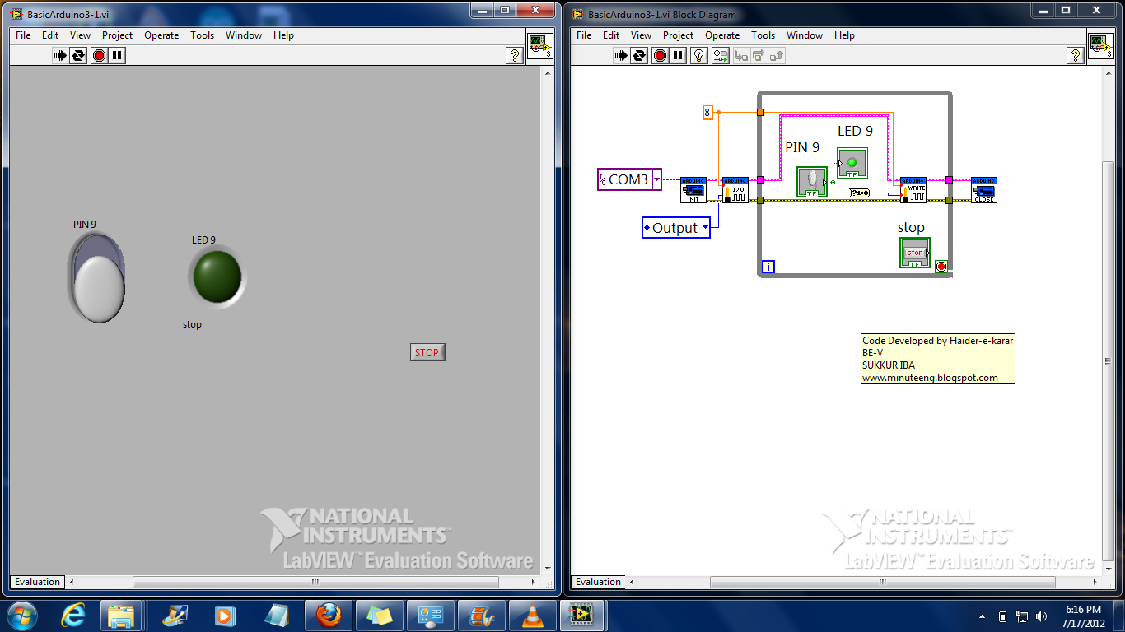Open the Output pin mode dropdown

(x=705, y=228)
